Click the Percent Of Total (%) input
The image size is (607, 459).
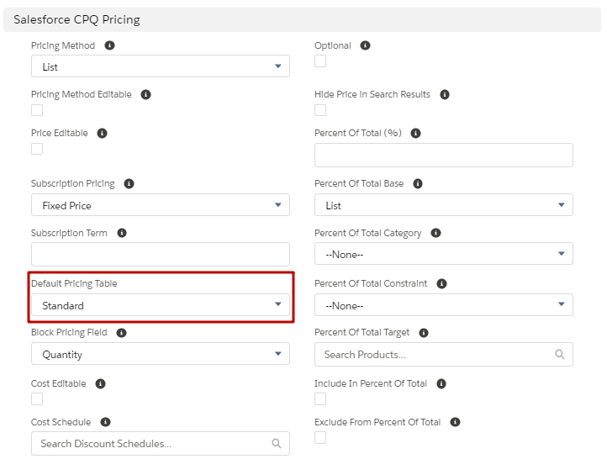coord(444,156)
